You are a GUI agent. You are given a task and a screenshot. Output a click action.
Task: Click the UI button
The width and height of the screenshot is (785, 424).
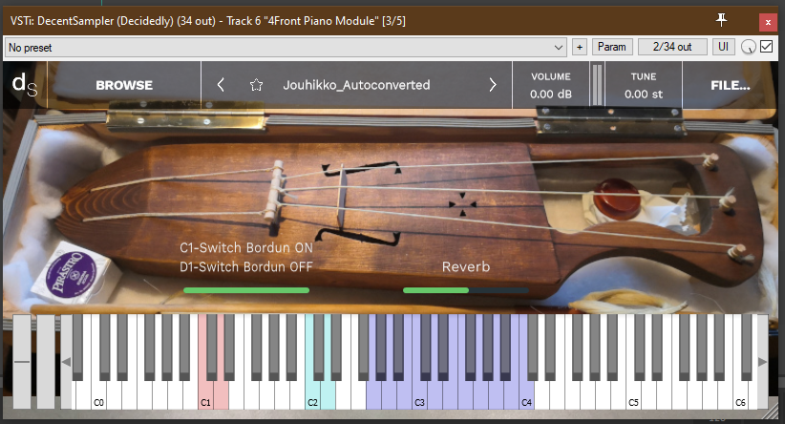724,47
